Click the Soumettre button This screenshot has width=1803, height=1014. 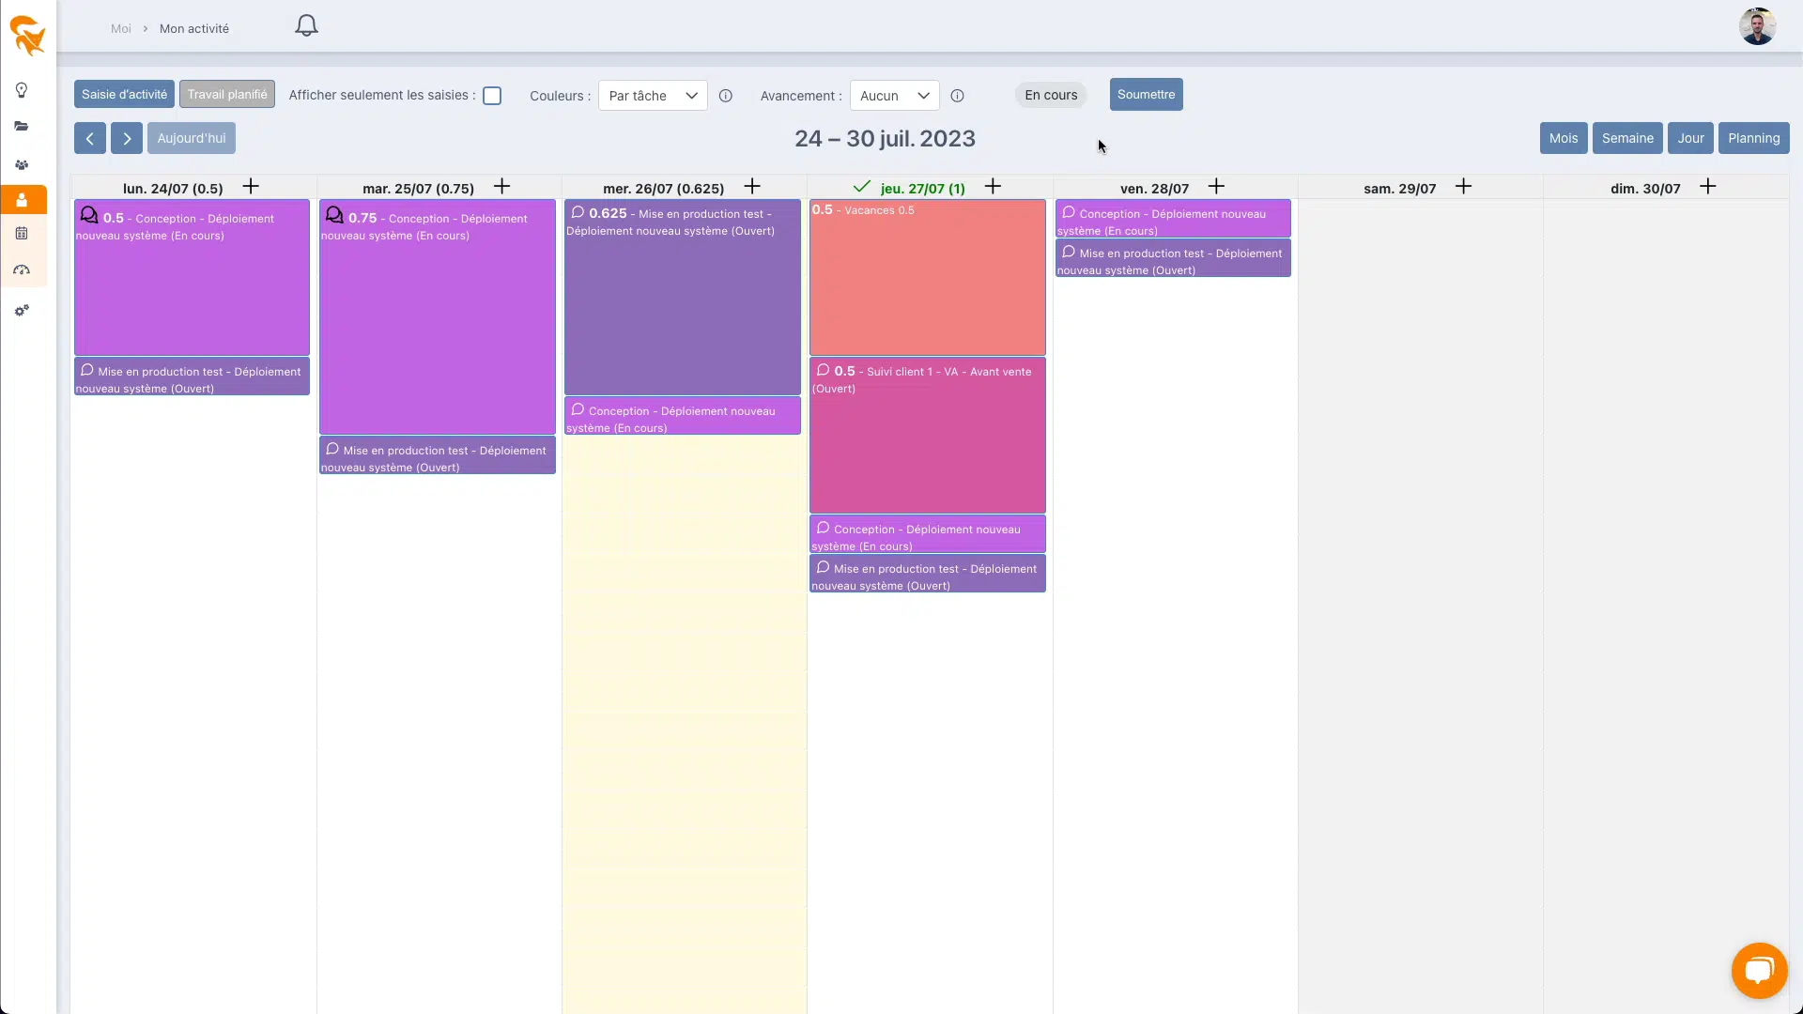tap(1146, 94)
